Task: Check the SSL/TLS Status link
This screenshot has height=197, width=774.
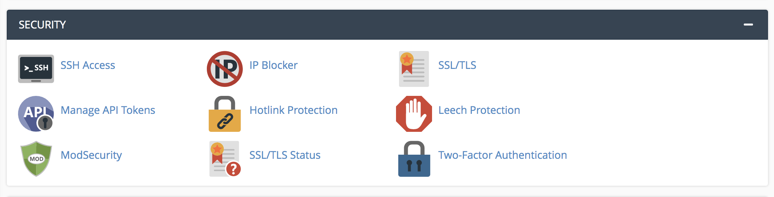Action: tap(285, 155)
